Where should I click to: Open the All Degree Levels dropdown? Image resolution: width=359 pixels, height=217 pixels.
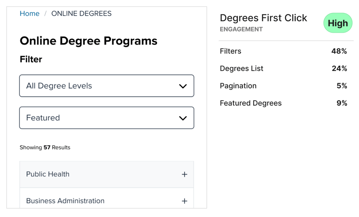click(107, 86)
